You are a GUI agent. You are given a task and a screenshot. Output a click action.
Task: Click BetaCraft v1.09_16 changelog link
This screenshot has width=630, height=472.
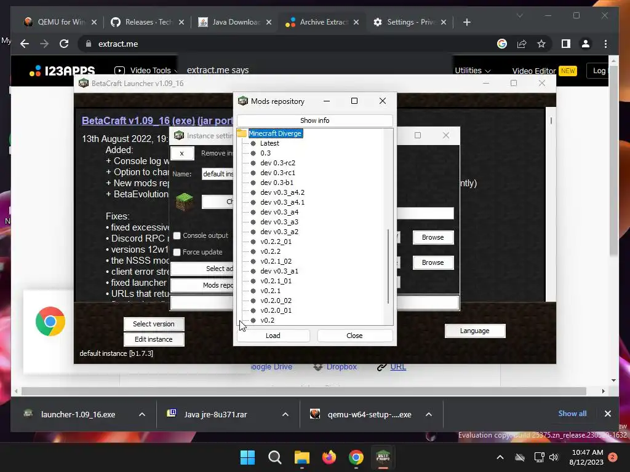[x=157, y=120]
